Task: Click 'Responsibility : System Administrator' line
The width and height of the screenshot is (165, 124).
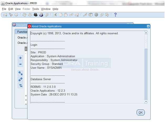Action: pos(54,60)
